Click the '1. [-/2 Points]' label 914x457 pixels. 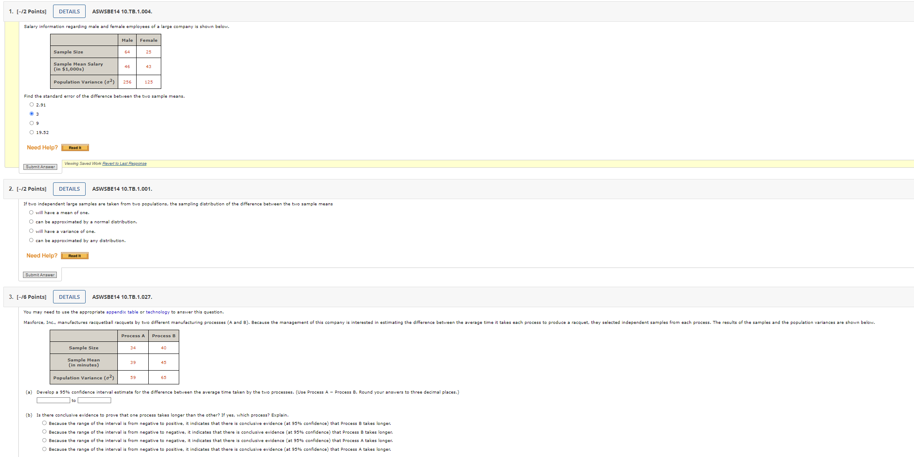tap(28, 12)
